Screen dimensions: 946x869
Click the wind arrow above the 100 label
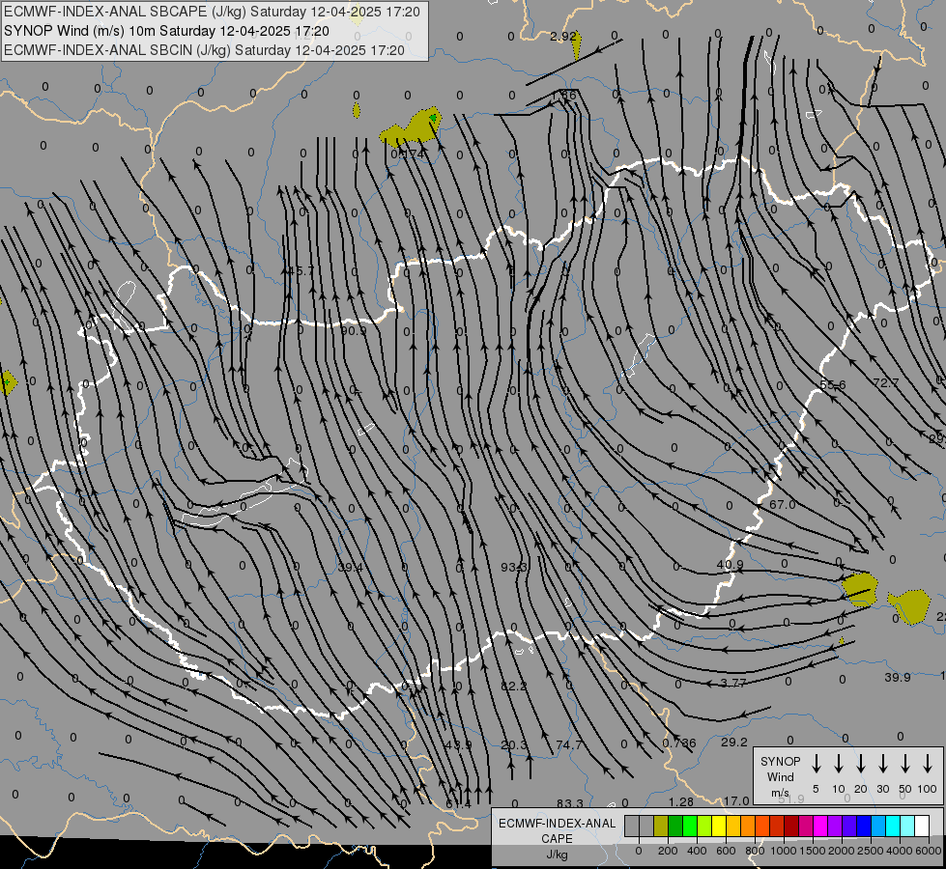[928, 764]
